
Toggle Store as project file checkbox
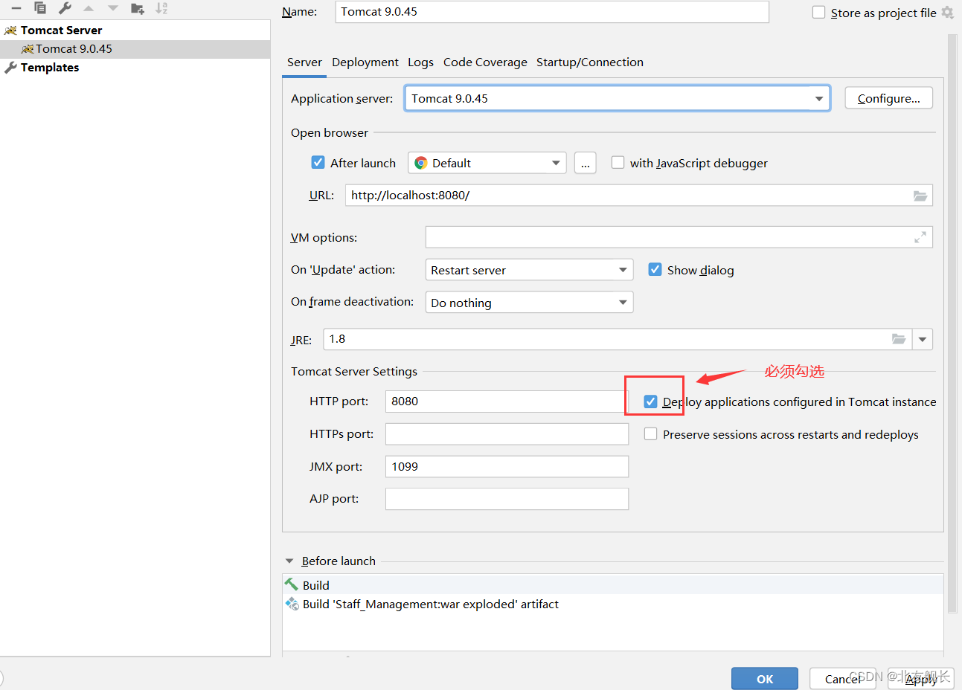click(x=819, y=13)
